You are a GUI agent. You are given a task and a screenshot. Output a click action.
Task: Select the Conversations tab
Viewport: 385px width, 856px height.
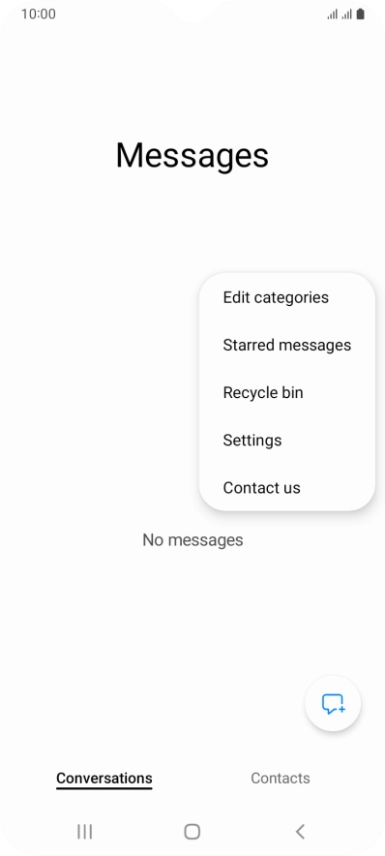point(104,778)
